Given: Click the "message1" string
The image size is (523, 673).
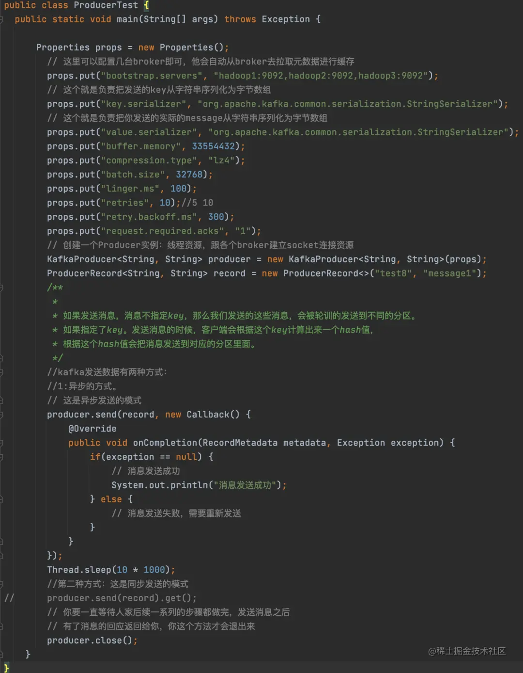Looking at the screenshot, I should tap(450, 273).
